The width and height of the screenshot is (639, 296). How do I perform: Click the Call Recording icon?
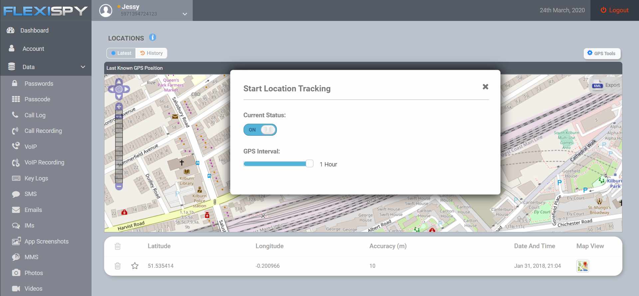point(15,131)
